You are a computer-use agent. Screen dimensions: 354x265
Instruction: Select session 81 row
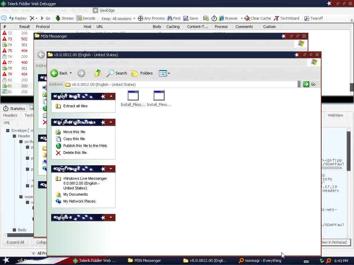17,86
